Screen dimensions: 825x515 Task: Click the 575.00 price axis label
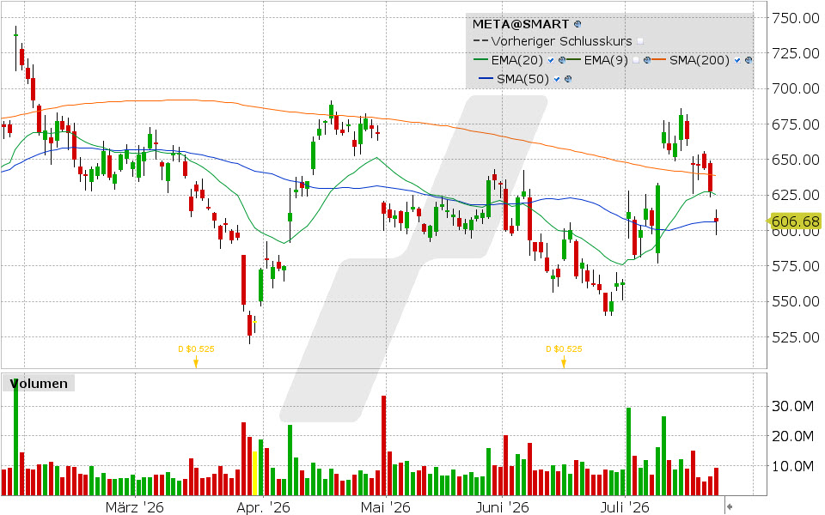pos(795,266)
